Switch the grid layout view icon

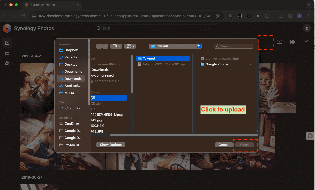[x=293, y=42]
